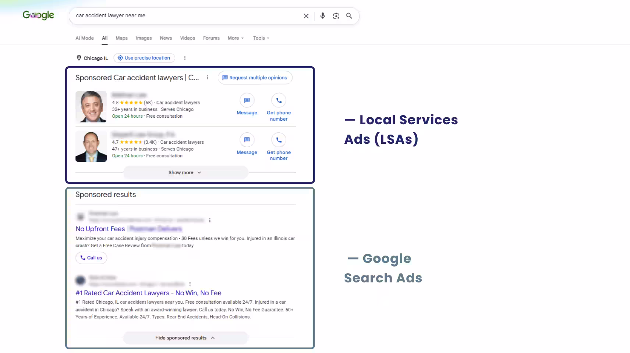
Task: Open three-dot menu on No Upfront Fees ad
Action: click(x=210, y=220)
